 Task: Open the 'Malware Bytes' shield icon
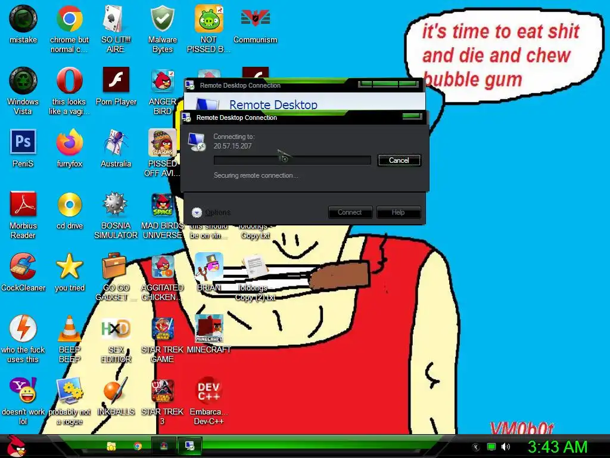tap(162, 29)
